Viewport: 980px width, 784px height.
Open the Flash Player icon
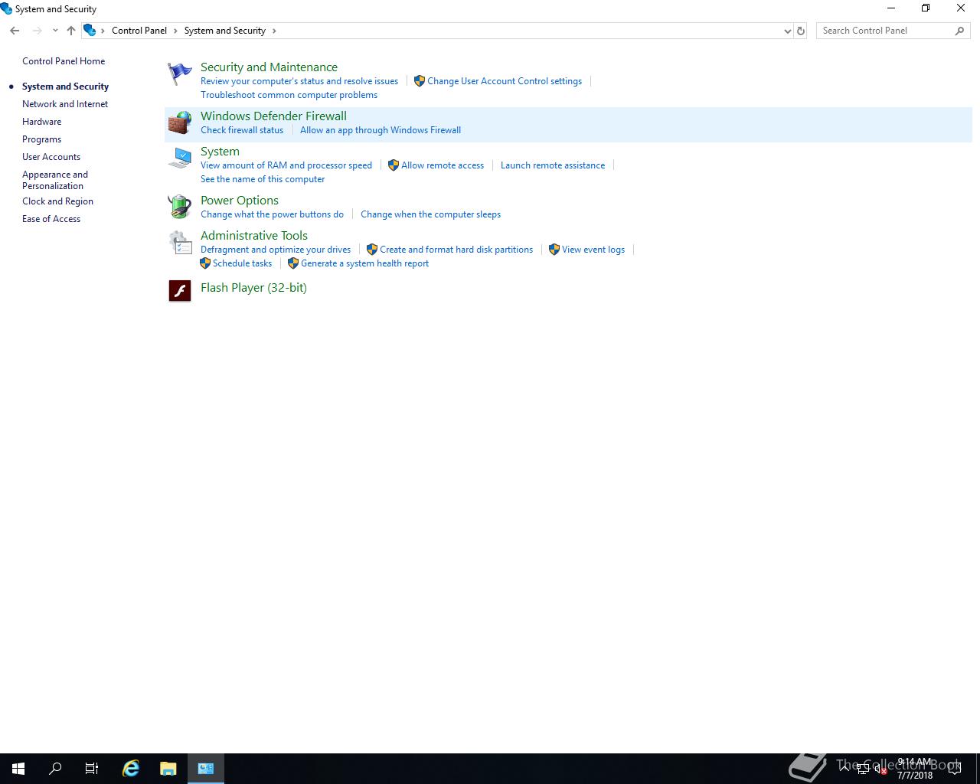click(180, 290)
